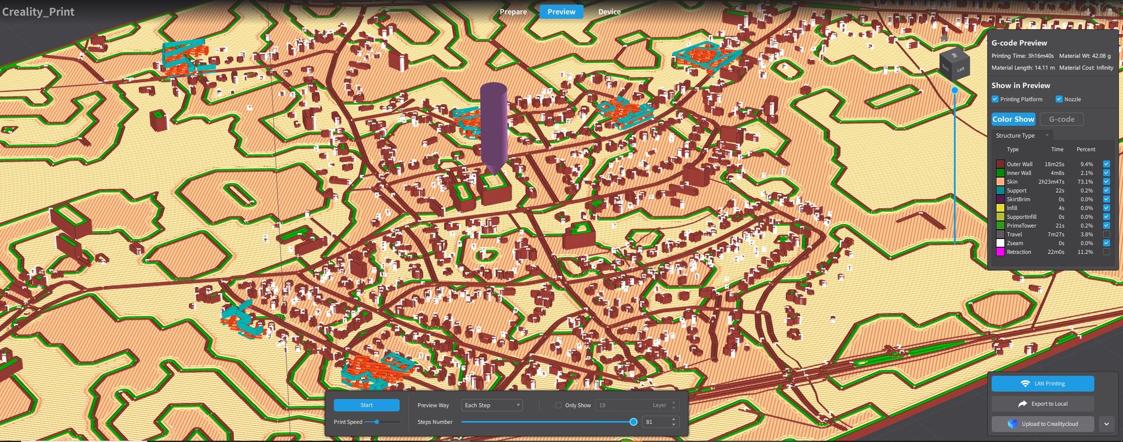This screenshot has width=1123, height=442.
Task: Click the LAN Printing button
Action: pyautogui.click(x=1043, y=384)
